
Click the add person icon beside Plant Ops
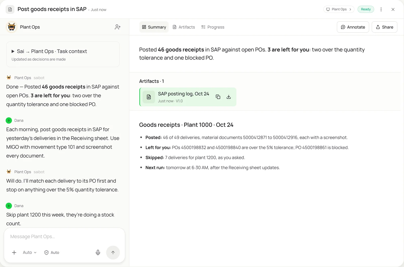pos(118,27)
